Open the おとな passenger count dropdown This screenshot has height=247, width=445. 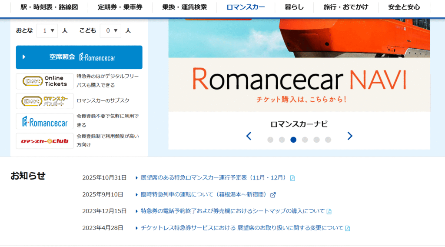[47, 30]
